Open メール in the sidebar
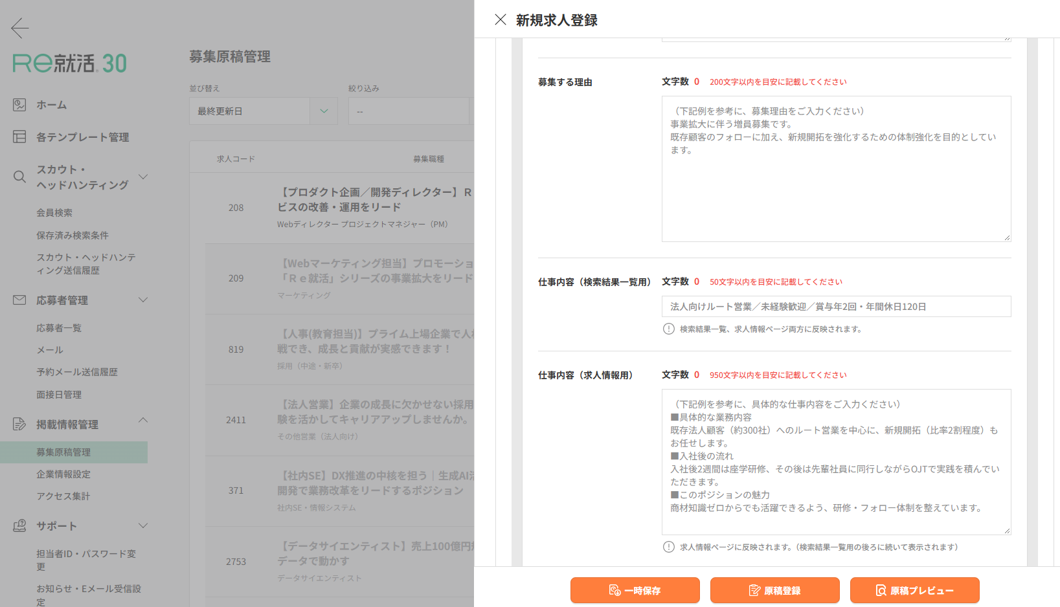 pos(50,349)
